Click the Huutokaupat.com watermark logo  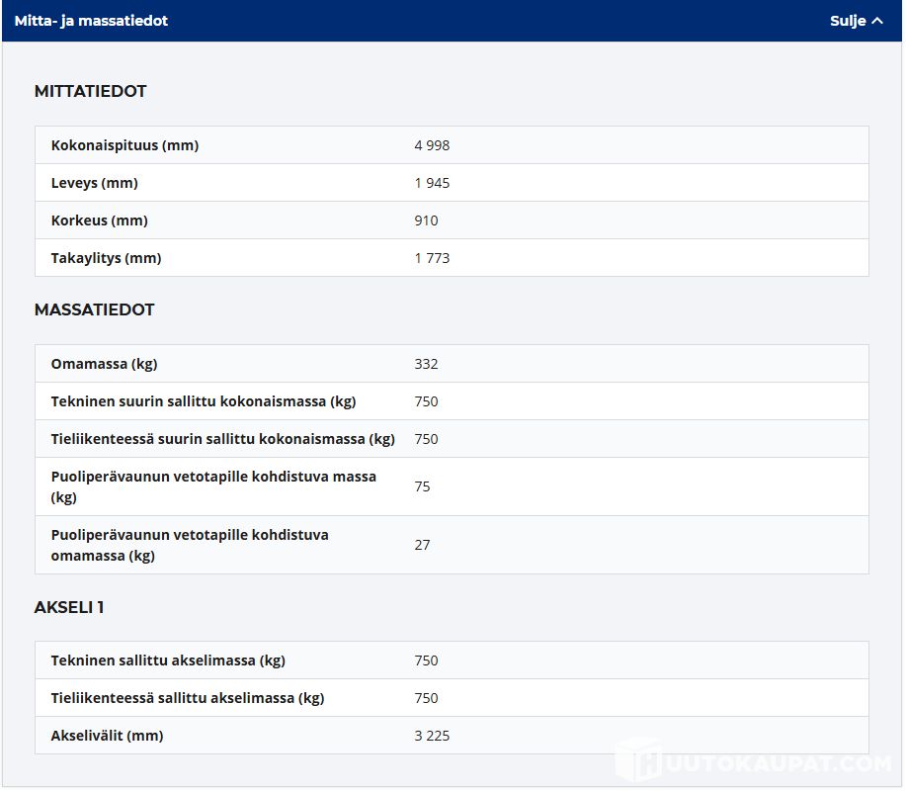pyautogui.click(x=754, y=762)
